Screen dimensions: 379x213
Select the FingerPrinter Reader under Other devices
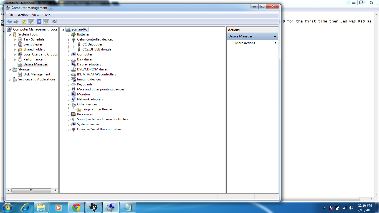click(x=97, y=109)
